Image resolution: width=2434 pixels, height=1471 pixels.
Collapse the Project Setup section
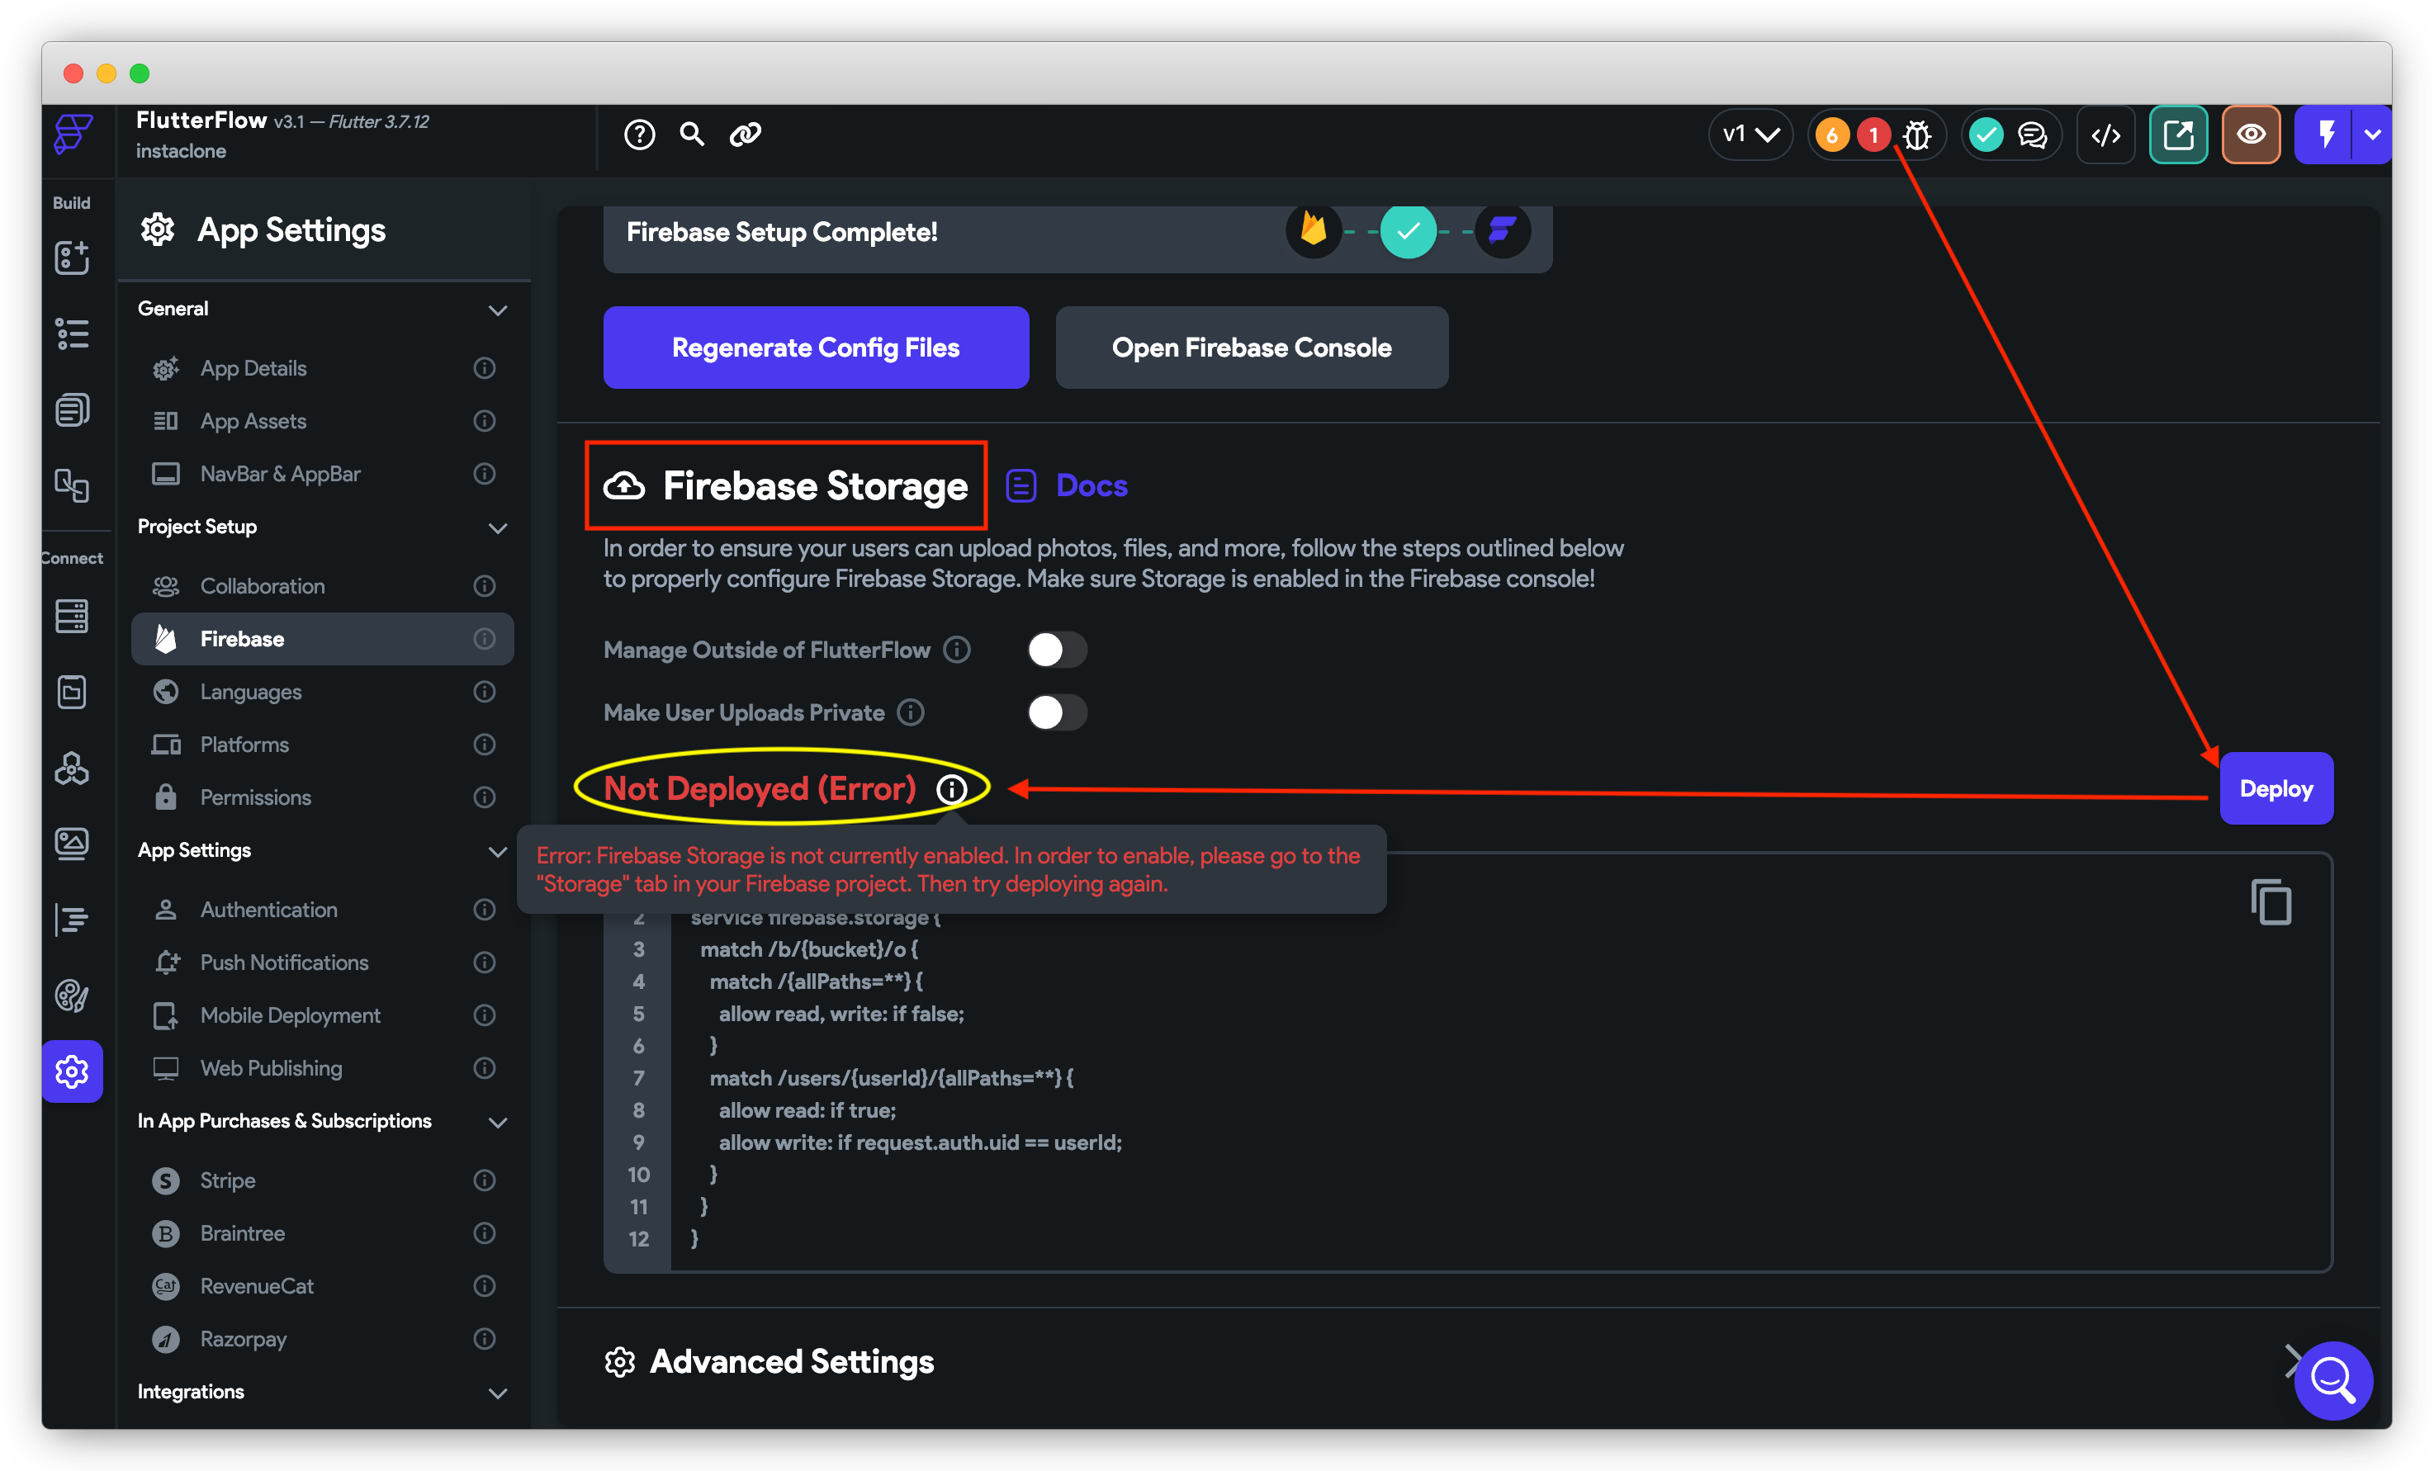pos(498,527)
